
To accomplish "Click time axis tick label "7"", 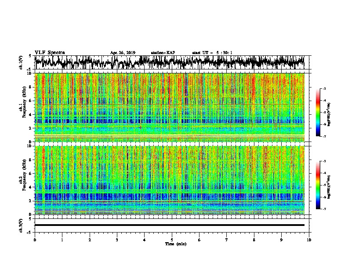I will pos(227,240).
